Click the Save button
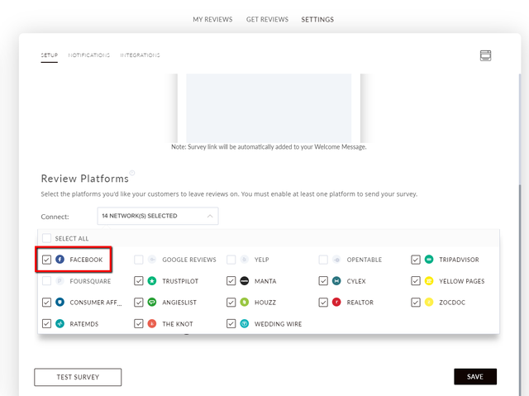Screen dimensions: 529x396 (x=475, y=376)
